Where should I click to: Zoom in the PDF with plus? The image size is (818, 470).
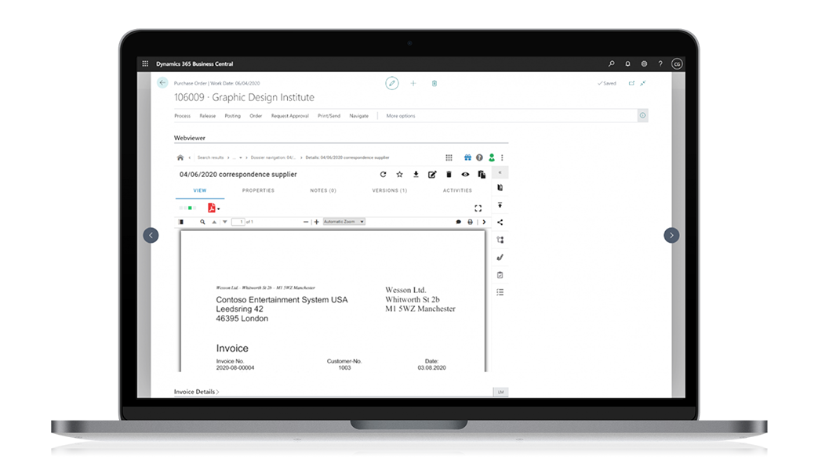tap(316, 222)
